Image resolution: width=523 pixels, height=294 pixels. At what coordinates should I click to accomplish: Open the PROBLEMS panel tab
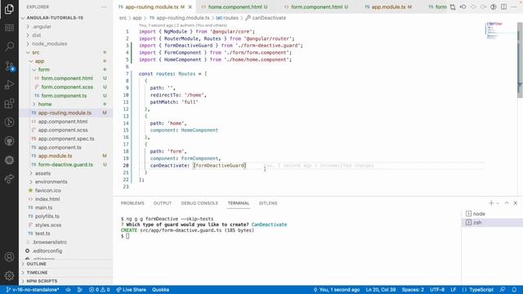(x=132, y=203)
